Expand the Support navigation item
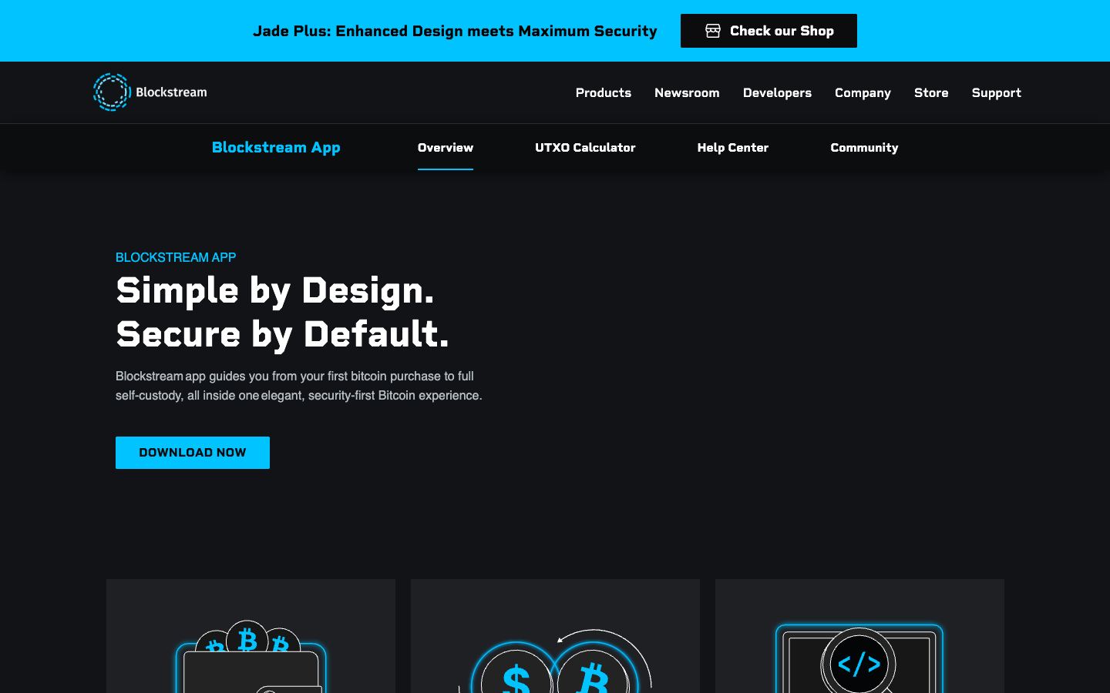The height and width of the screenshot is (693, 1110). 996,92
